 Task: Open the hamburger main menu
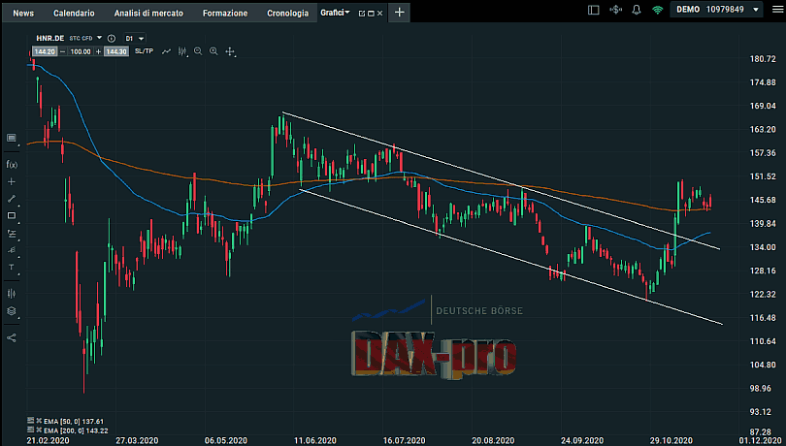coord(777,10)
